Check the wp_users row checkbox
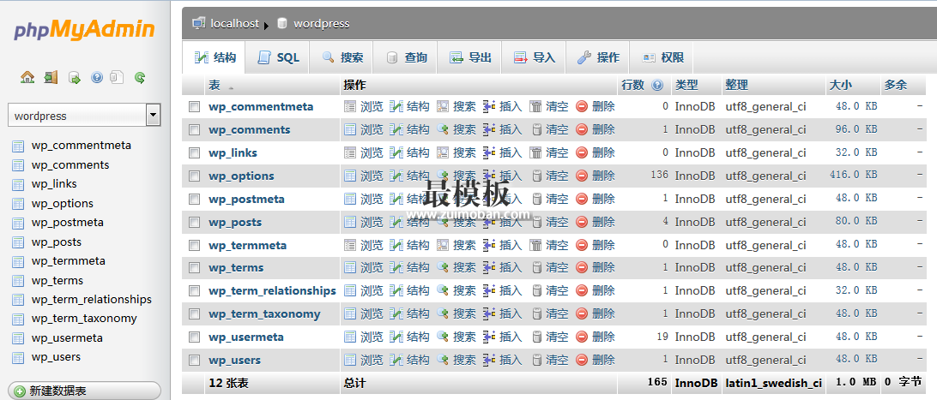Screen dimensions: 937x400 [194, 360]
